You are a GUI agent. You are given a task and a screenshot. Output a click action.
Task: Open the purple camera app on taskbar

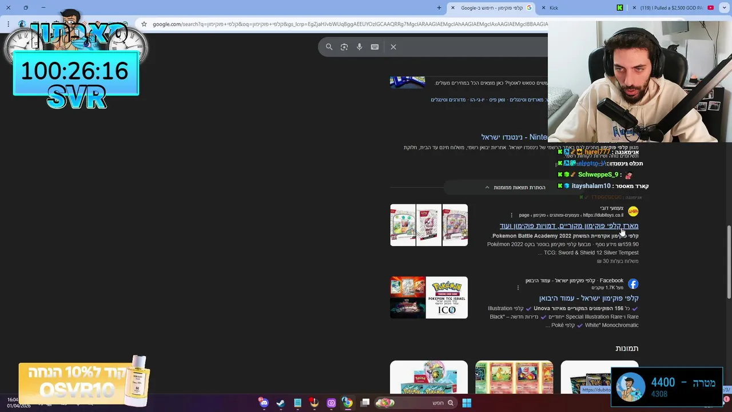click(x=331, y=403)
